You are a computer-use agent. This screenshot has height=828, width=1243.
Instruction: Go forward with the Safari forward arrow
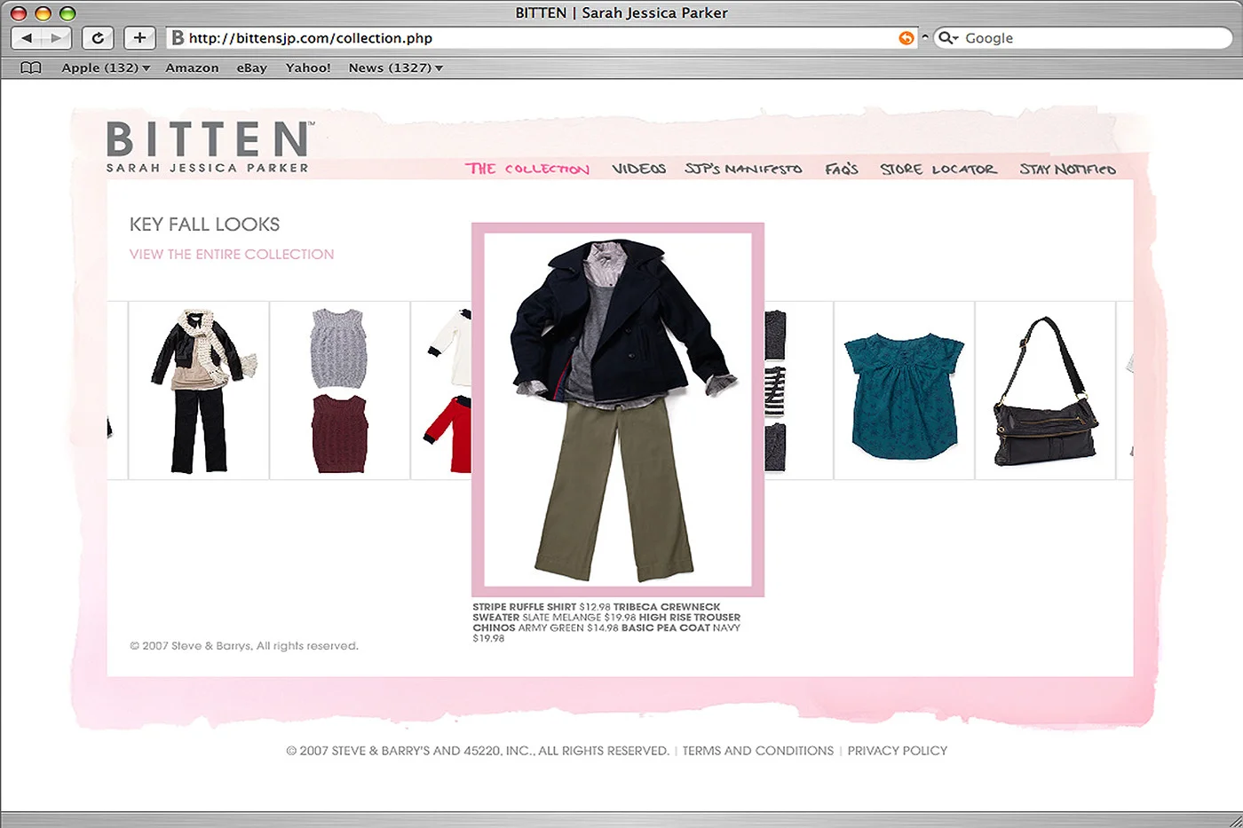(56, 38)
